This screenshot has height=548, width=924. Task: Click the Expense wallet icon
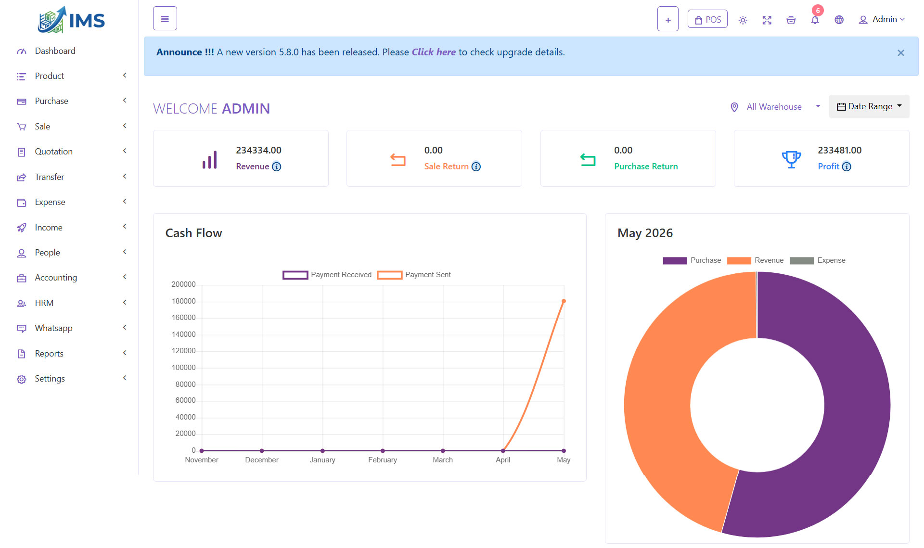[22, 203]
